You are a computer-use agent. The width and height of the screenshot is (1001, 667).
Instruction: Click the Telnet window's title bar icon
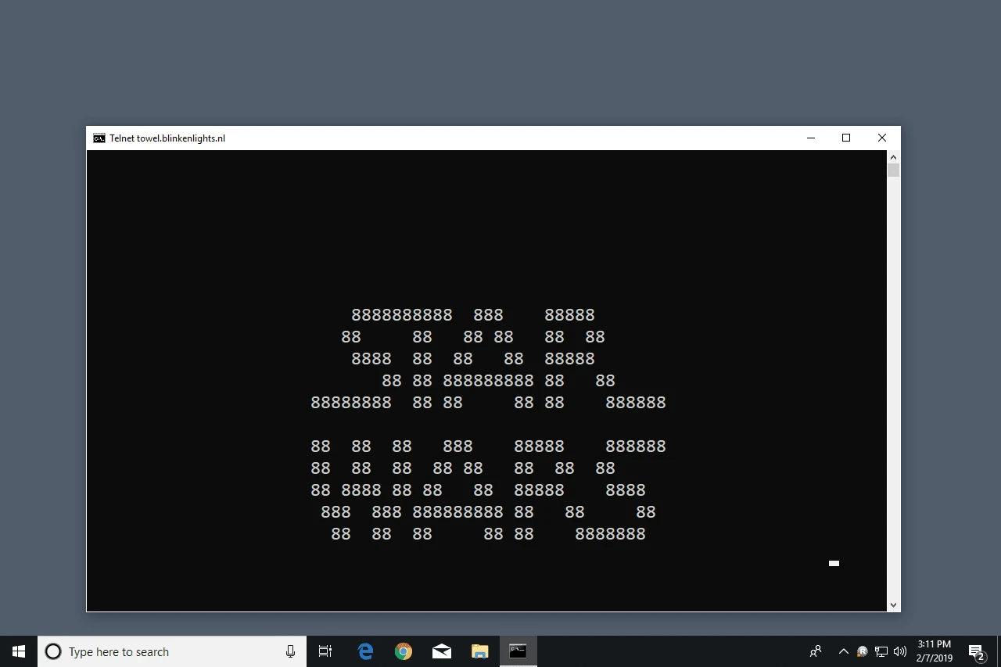(99, 138)
